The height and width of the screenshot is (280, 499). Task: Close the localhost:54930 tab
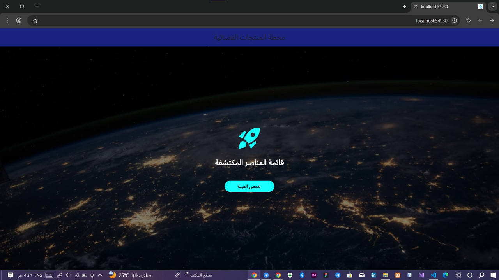click(x=416, y=7)
